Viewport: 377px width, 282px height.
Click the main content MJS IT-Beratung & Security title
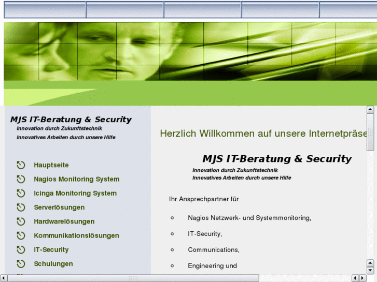pos(277,159)
